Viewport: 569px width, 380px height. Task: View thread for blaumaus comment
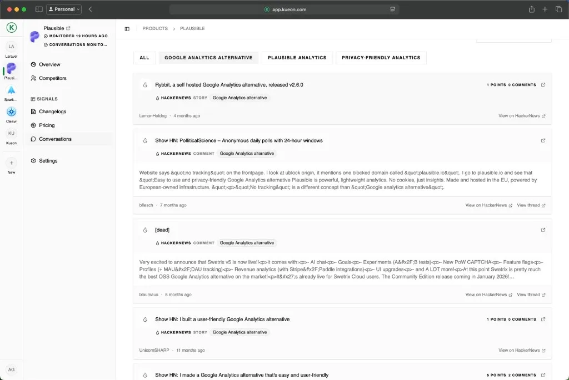coord(531,295)
